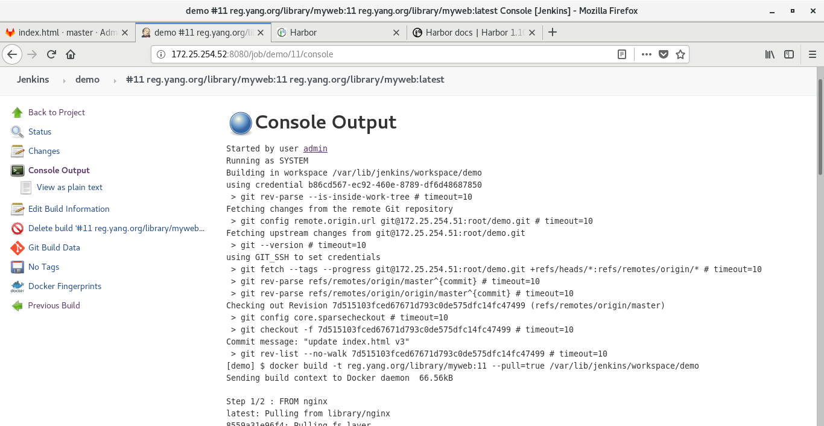Click the Edit Build Information notepad icon
The image size is (824, 426).
pyautogui.click(x=17, y=209)
